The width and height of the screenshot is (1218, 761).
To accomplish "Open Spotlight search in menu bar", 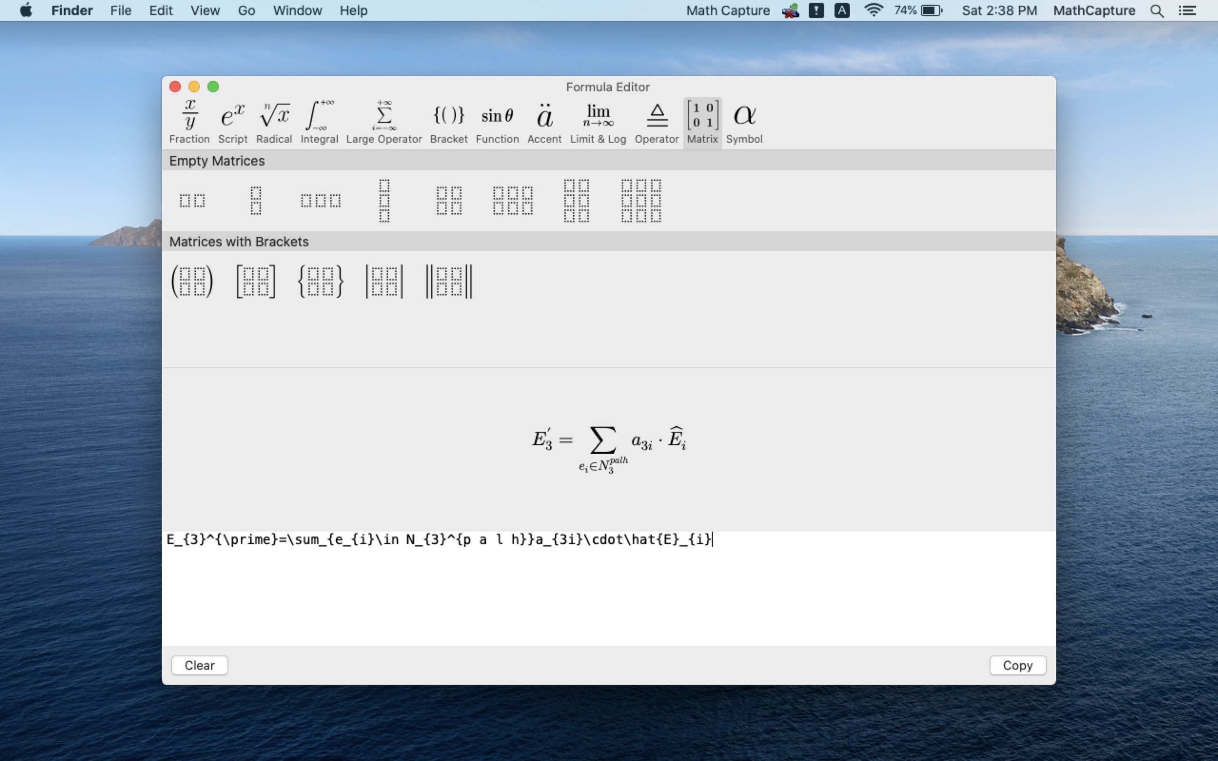I will tap(1157, 10).
